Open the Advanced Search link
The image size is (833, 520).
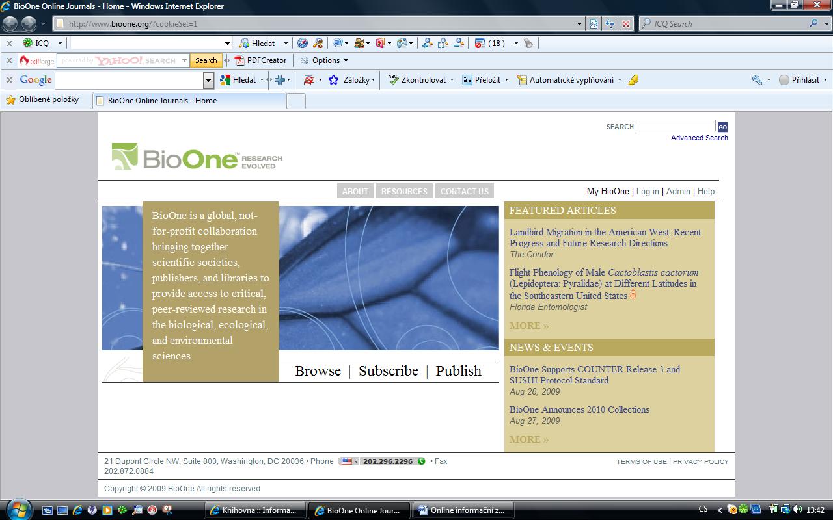(700, 138)
